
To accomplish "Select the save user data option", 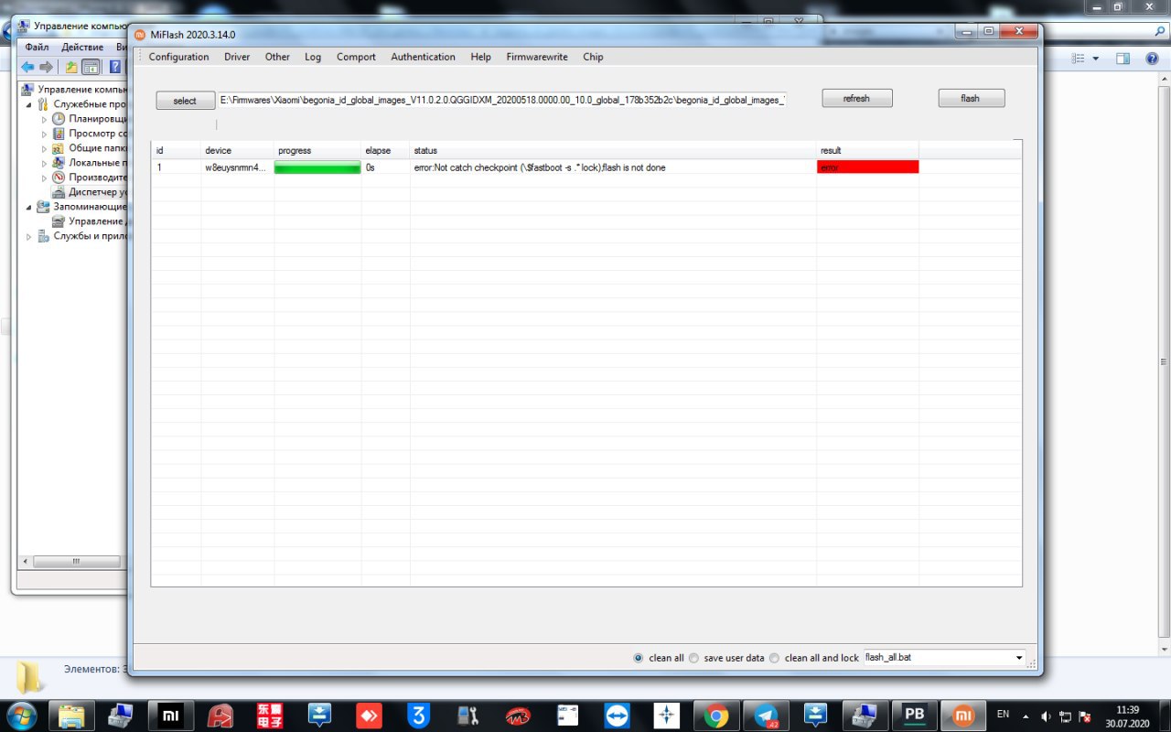I will coord(693,658).
